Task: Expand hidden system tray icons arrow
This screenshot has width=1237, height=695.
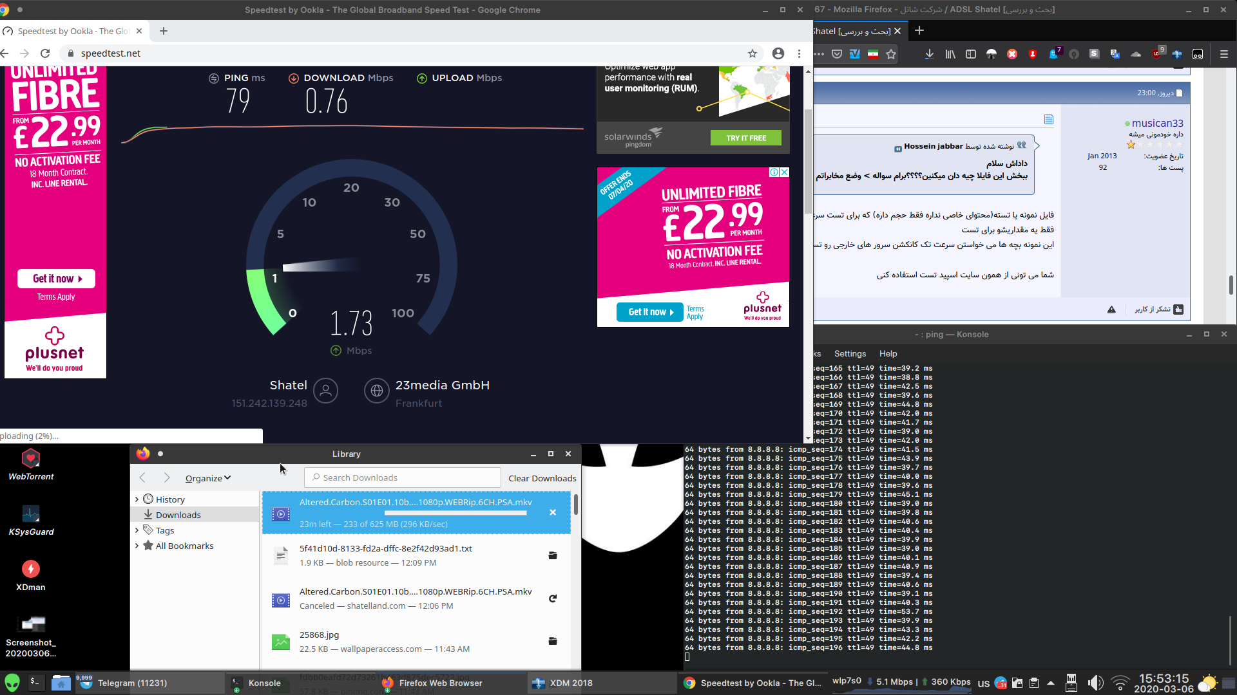Action: [1051, 683]
